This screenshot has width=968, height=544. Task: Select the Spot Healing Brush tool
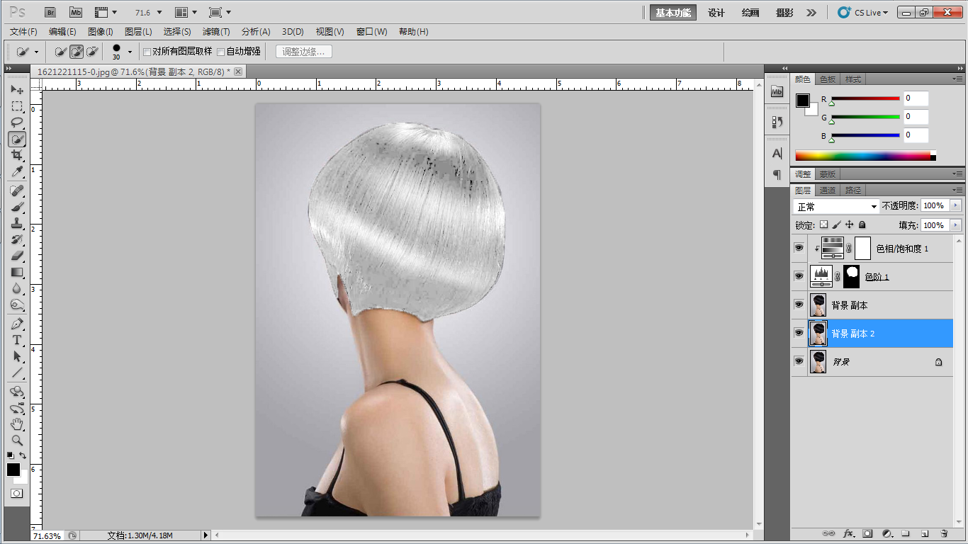click(x=17, y=191)
